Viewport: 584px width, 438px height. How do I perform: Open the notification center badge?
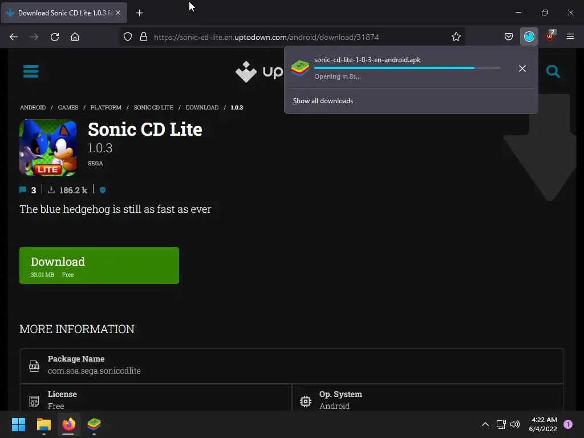tap(568, 424)
